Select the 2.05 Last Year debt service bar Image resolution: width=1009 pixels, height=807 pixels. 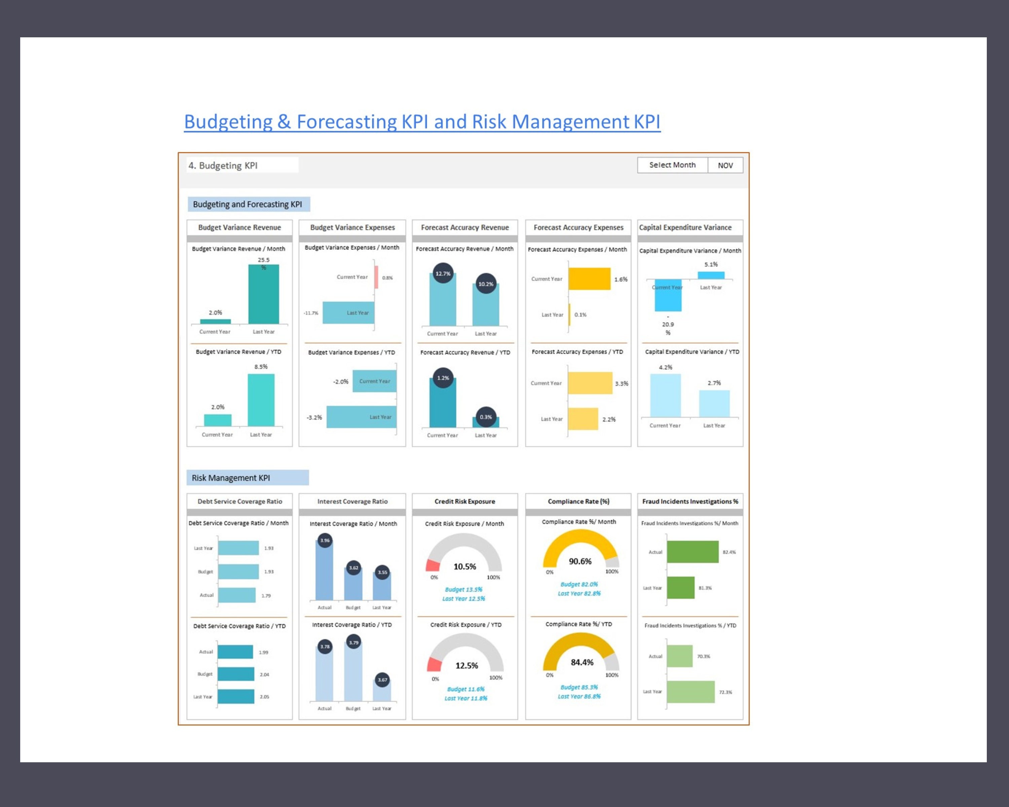[x=236, y=697]
